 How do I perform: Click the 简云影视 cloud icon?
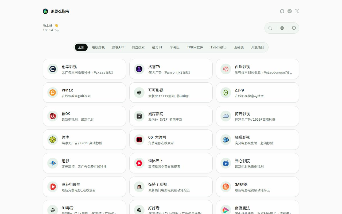pyautogui.click(x=226, y=116)
